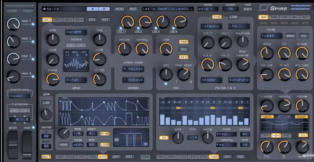Switch to the OSC2 tab

58,20
